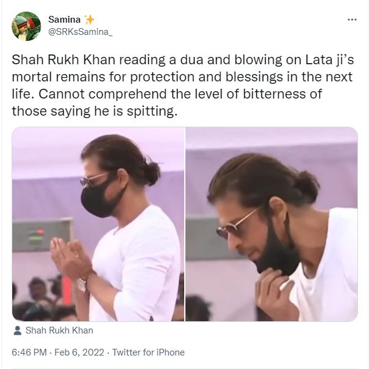Open the tweet's more options menu
Screen dimensions: 369x369
point(352,20)
